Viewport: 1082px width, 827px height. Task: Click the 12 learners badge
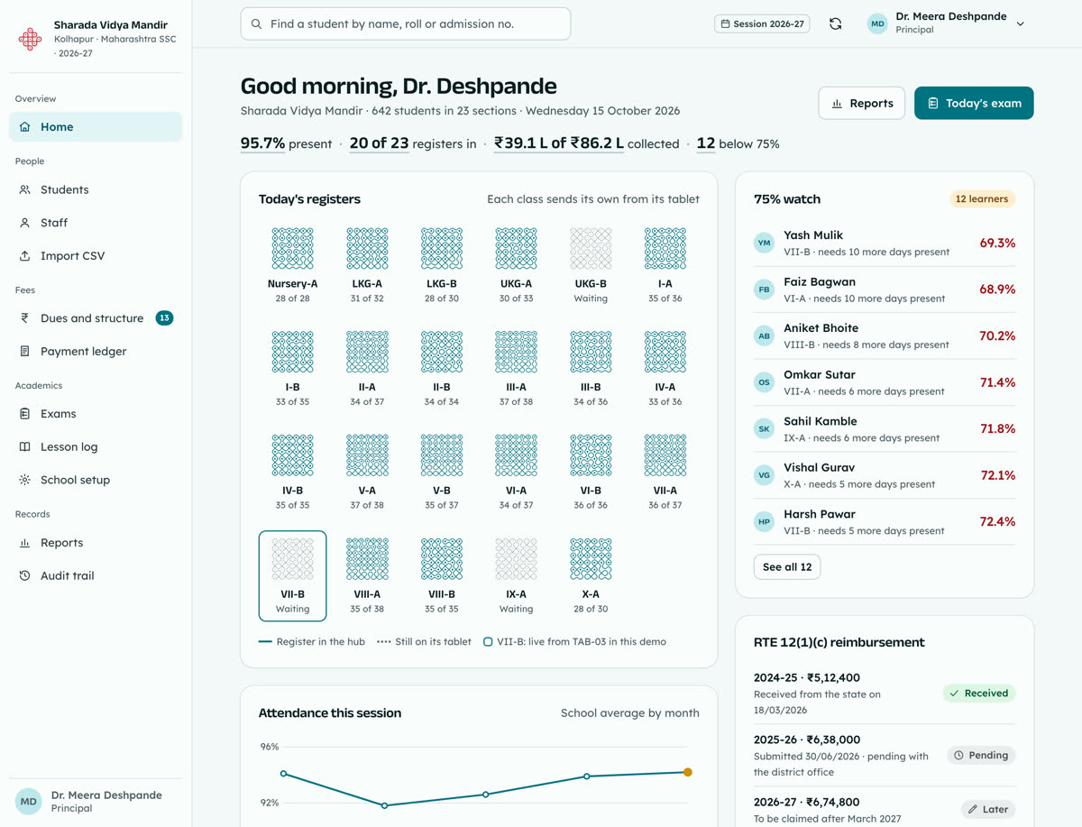(x=982, y=199)
